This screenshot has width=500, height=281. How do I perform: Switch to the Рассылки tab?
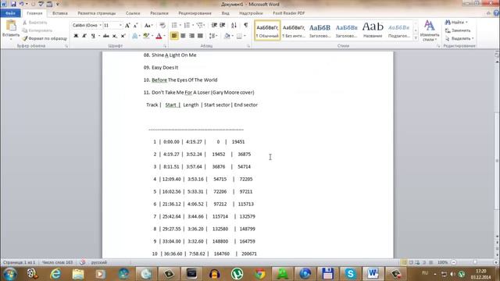tap(159, 13)
